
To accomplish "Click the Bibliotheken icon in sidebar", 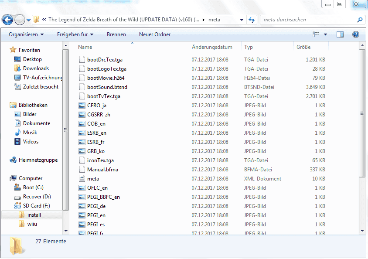I will coord(13,105).
